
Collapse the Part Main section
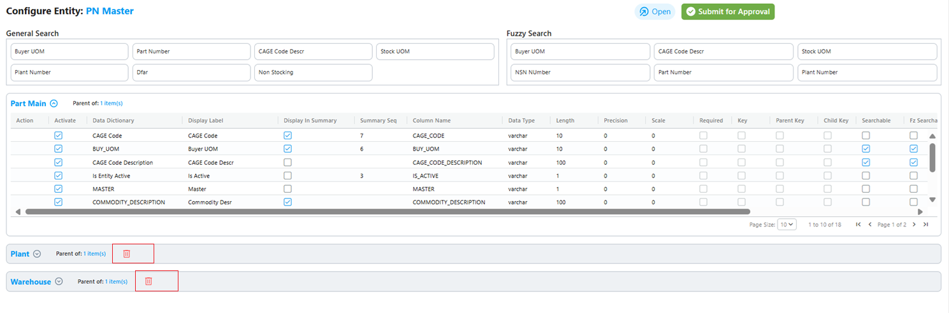click(x=54, y=103)
